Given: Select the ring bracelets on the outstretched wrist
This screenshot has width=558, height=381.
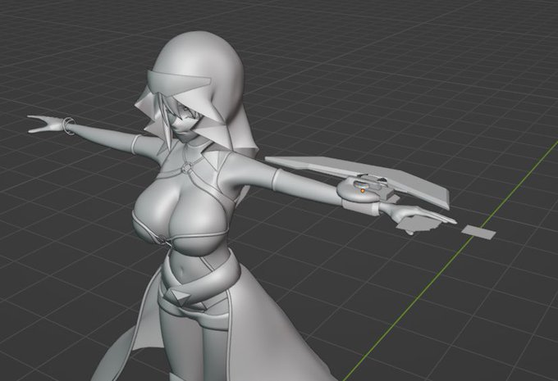Looking at the screenshot, I should (68, 125).
